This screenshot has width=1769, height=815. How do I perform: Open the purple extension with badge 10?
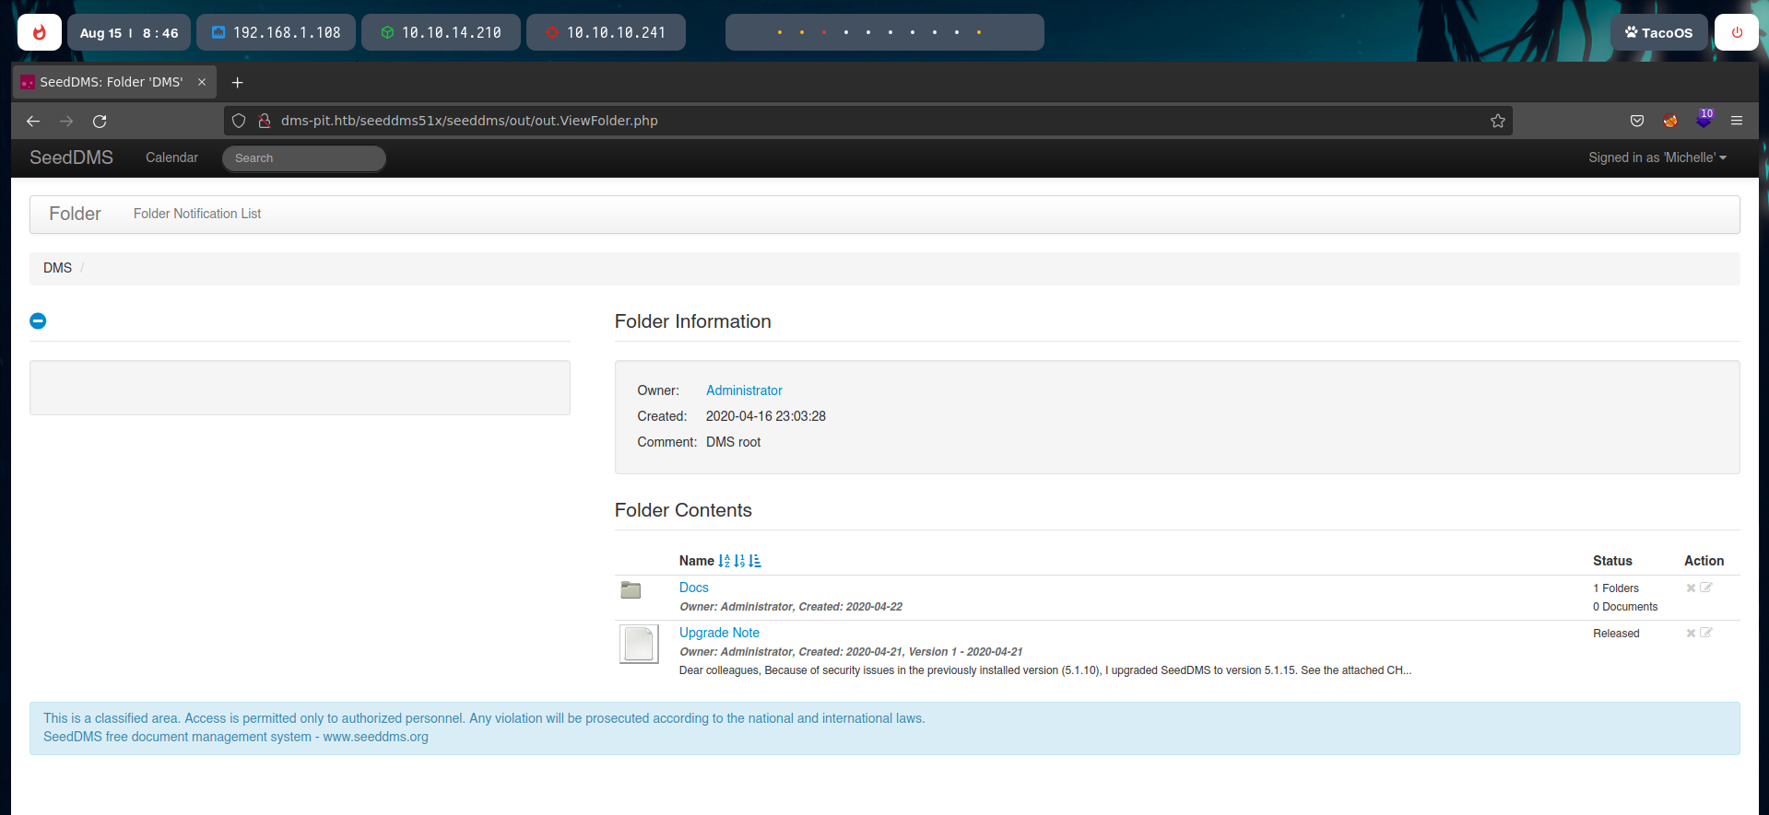pyautogui.click(x=1703, y=121)
